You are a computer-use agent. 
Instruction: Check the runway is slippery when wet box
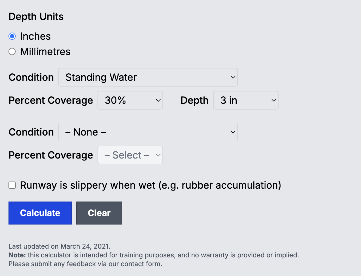[12, 185]
